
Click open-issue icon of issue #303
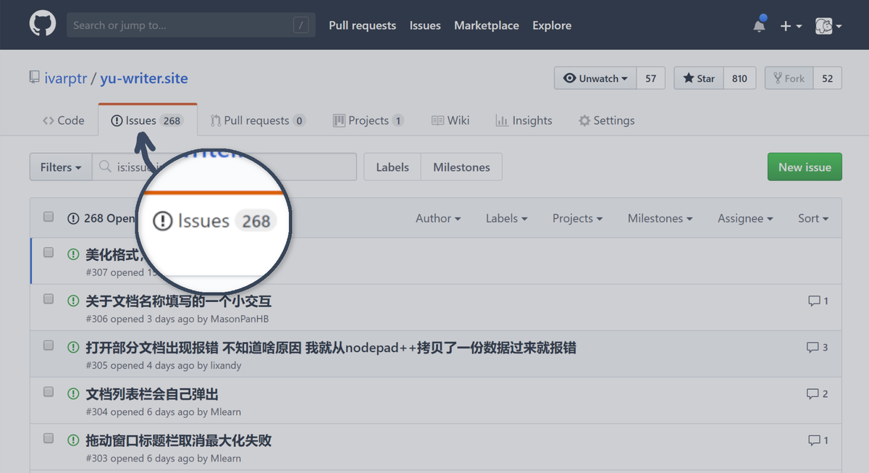pyautogui.click(x=73, y=440)
